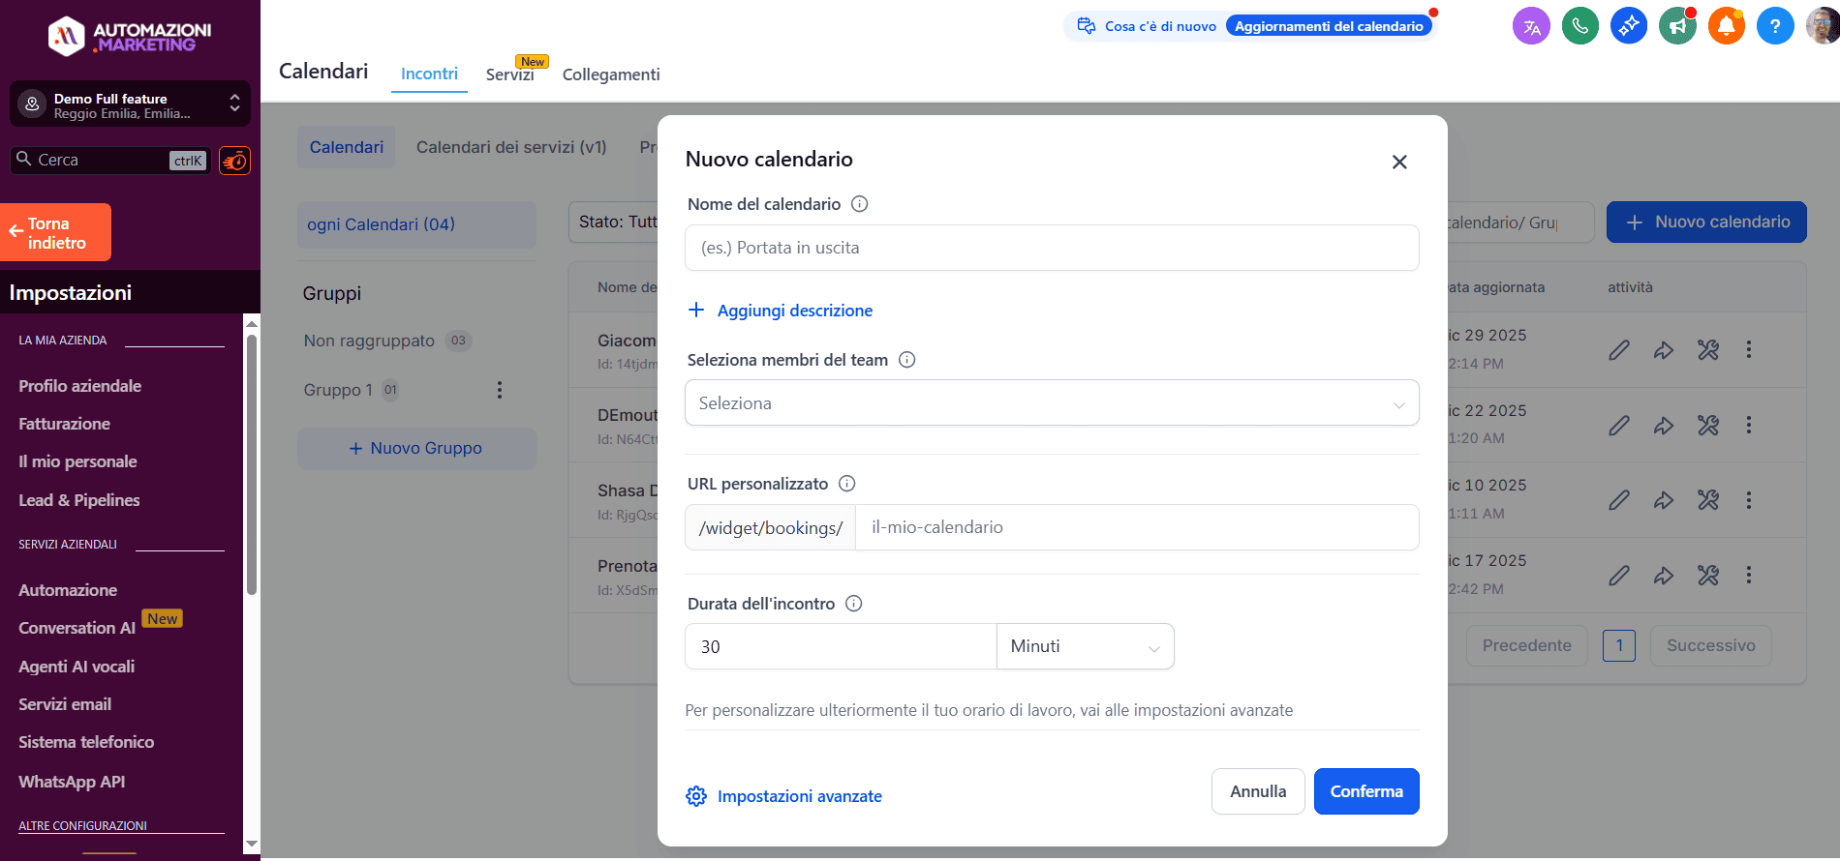Click the green phone dialer icon
1840x861 pixels.
click(x=1579, y=26)
